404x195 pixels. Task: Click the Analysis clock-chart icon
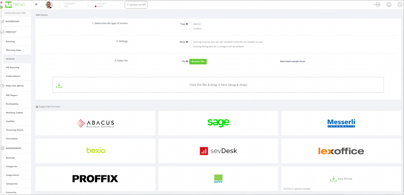[x=3, y=85]
